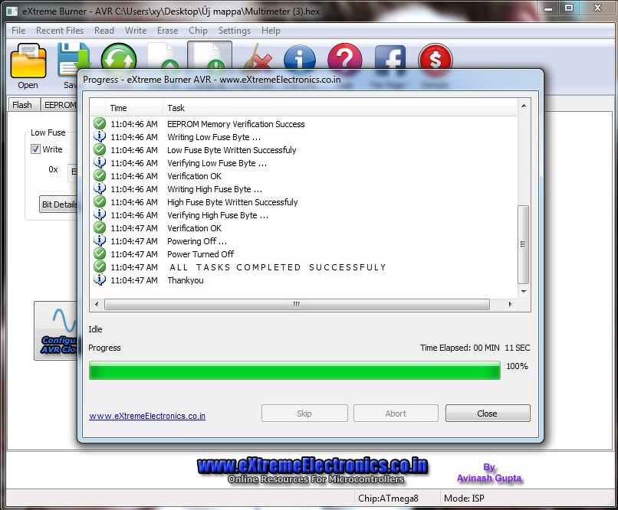Click check icon beside Low Fuse Byte Written Successfuly
The width and height of the screenshot is (618, 510).
(x=100, y=149)
